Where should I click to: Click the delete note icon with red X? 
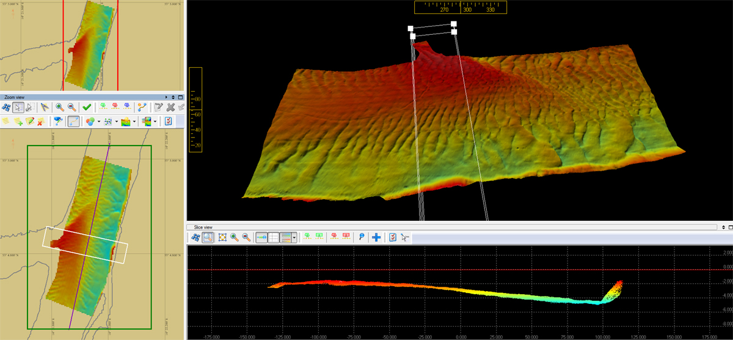click(40, 122)
